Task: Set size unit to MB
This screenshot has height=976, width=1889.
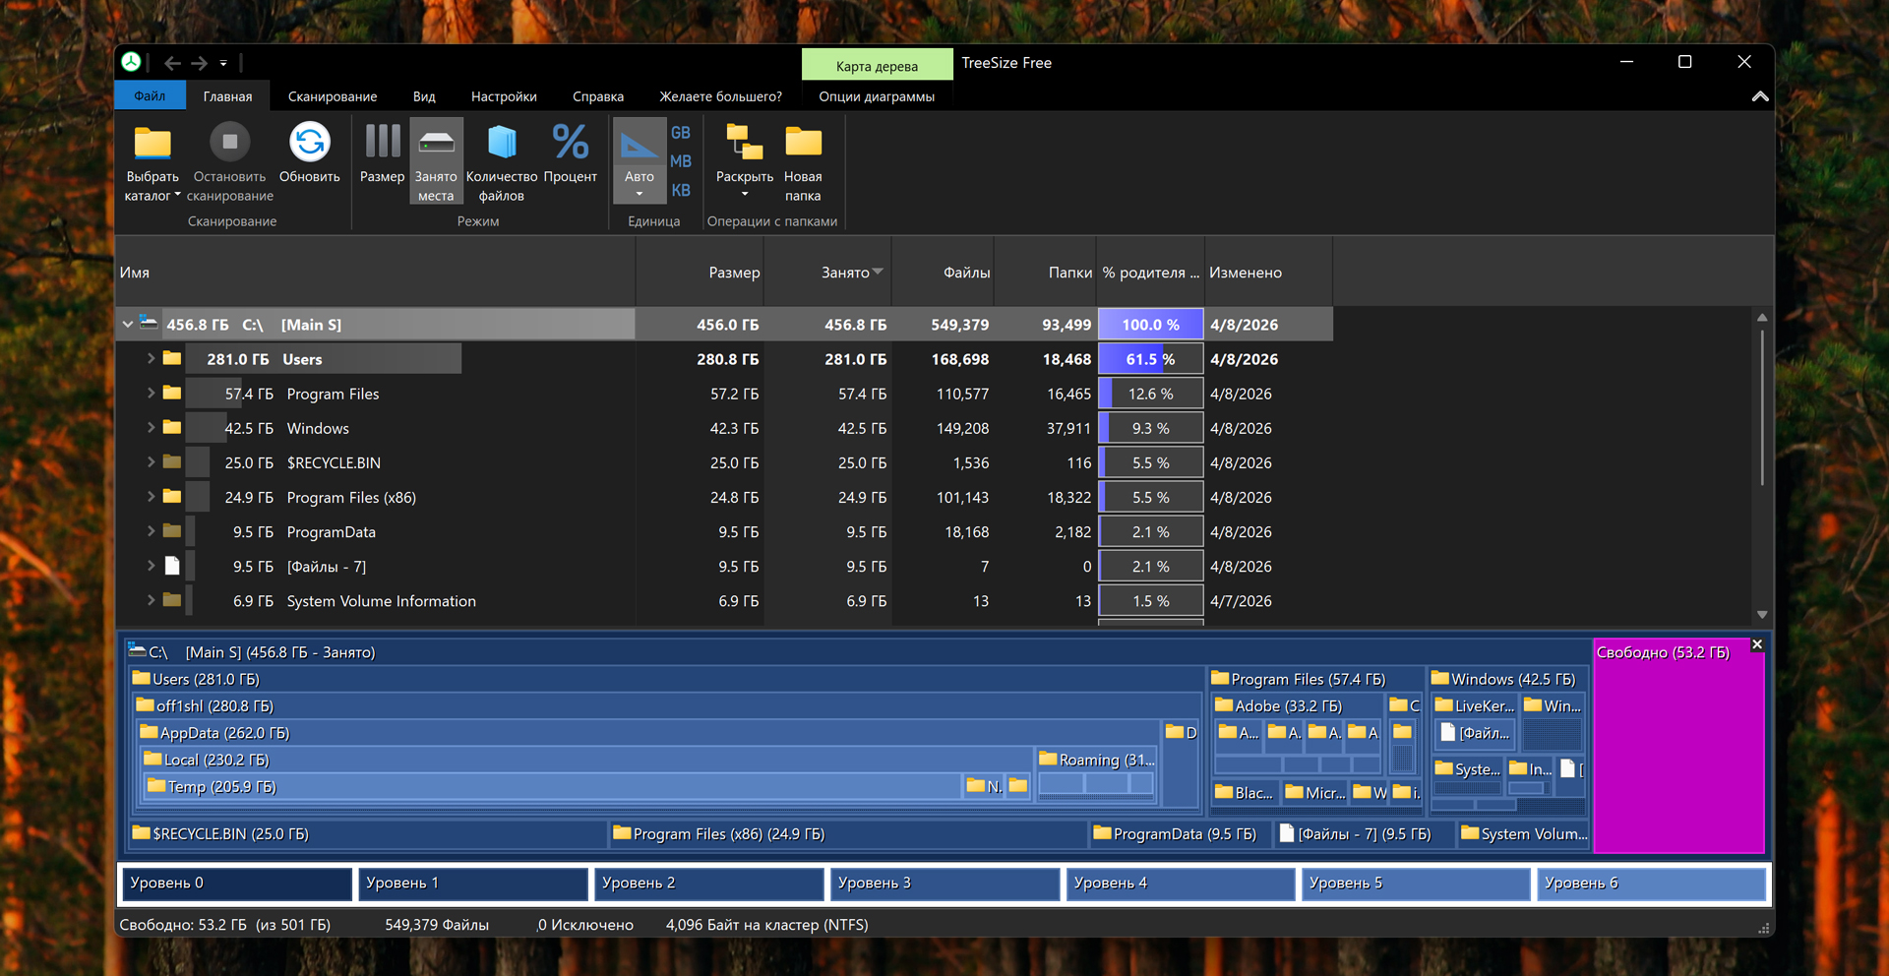Action: click(x=681, y=161)
